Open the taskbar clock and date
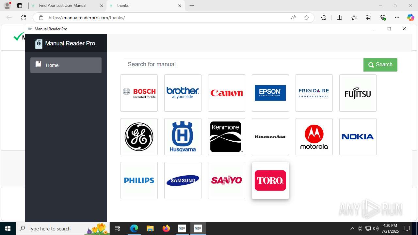The image size is (418, 235). click(x=390, y=228)
